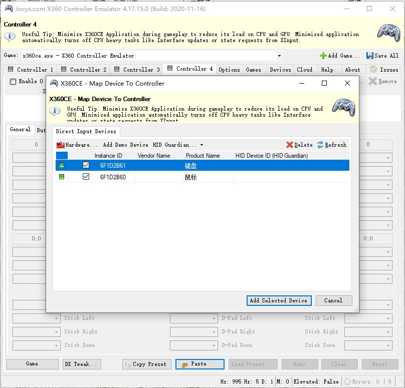Viewport: 405px width, 388px height.
Task: Click the dialog title bar gamepad icon
Action: coord(54,83)
